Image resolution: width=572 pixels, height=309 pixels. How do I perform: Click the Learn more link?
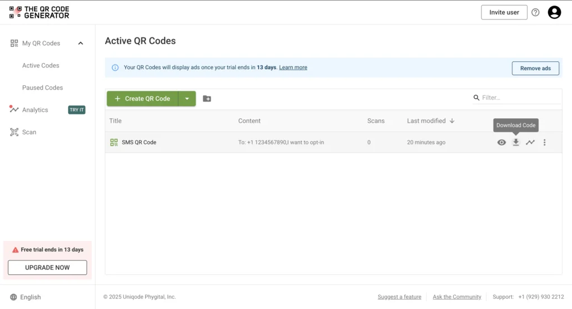(293, 67)
